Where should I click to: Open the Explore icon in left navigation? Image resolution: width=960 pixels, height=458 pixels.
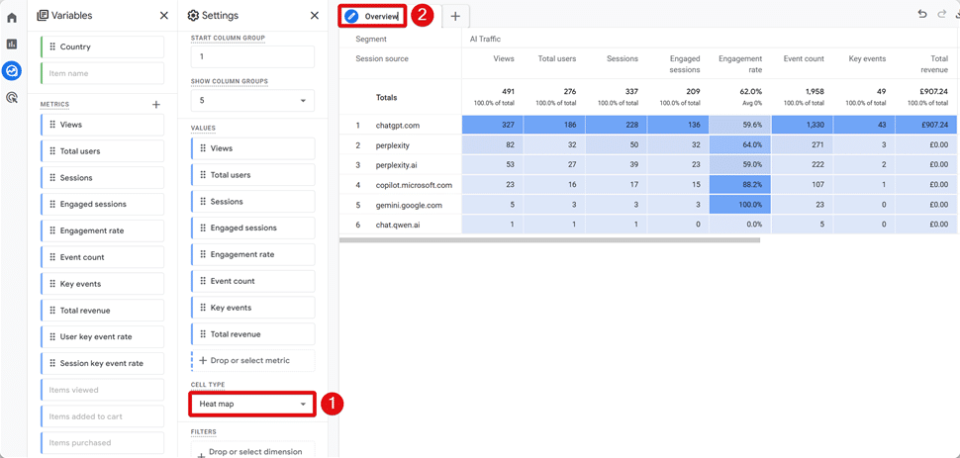[12, 71]
